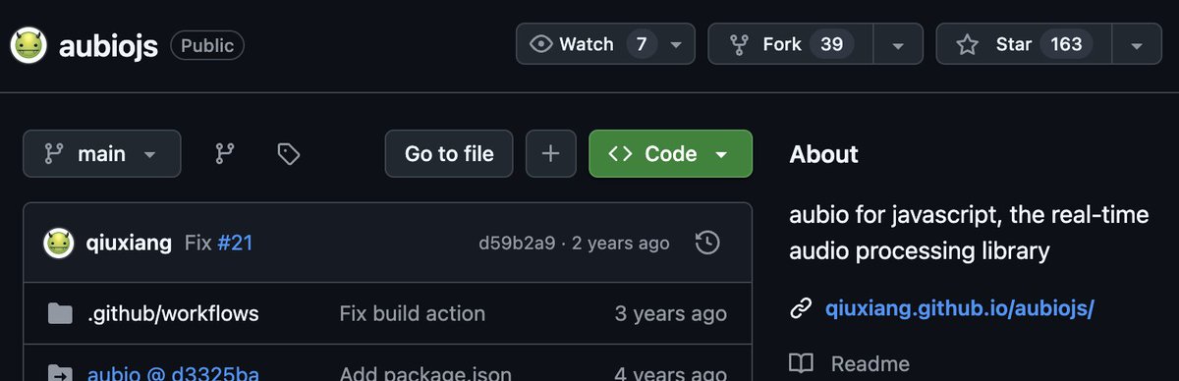
Task: Click the star count 163
Action: pos(1066,44)
